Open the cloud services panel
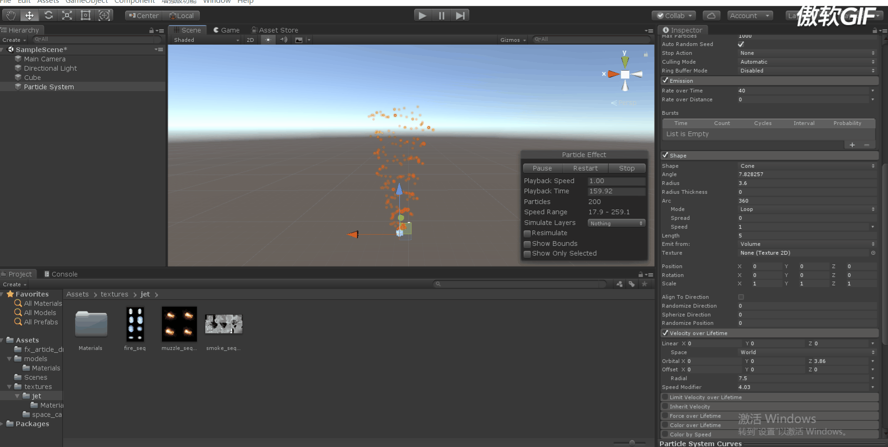Viewport: 888px width, 447px height. [x=711, y=15]
